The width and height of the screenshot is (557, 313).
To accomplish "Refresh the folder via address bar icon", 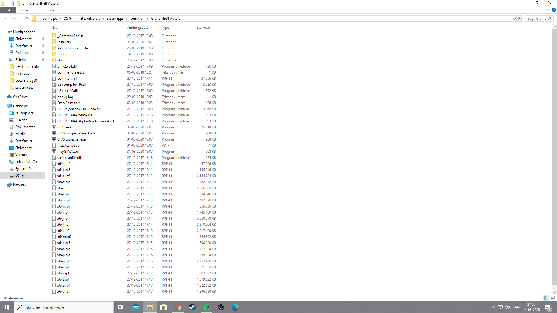I will pyautogui.click(x=519, y=19).
